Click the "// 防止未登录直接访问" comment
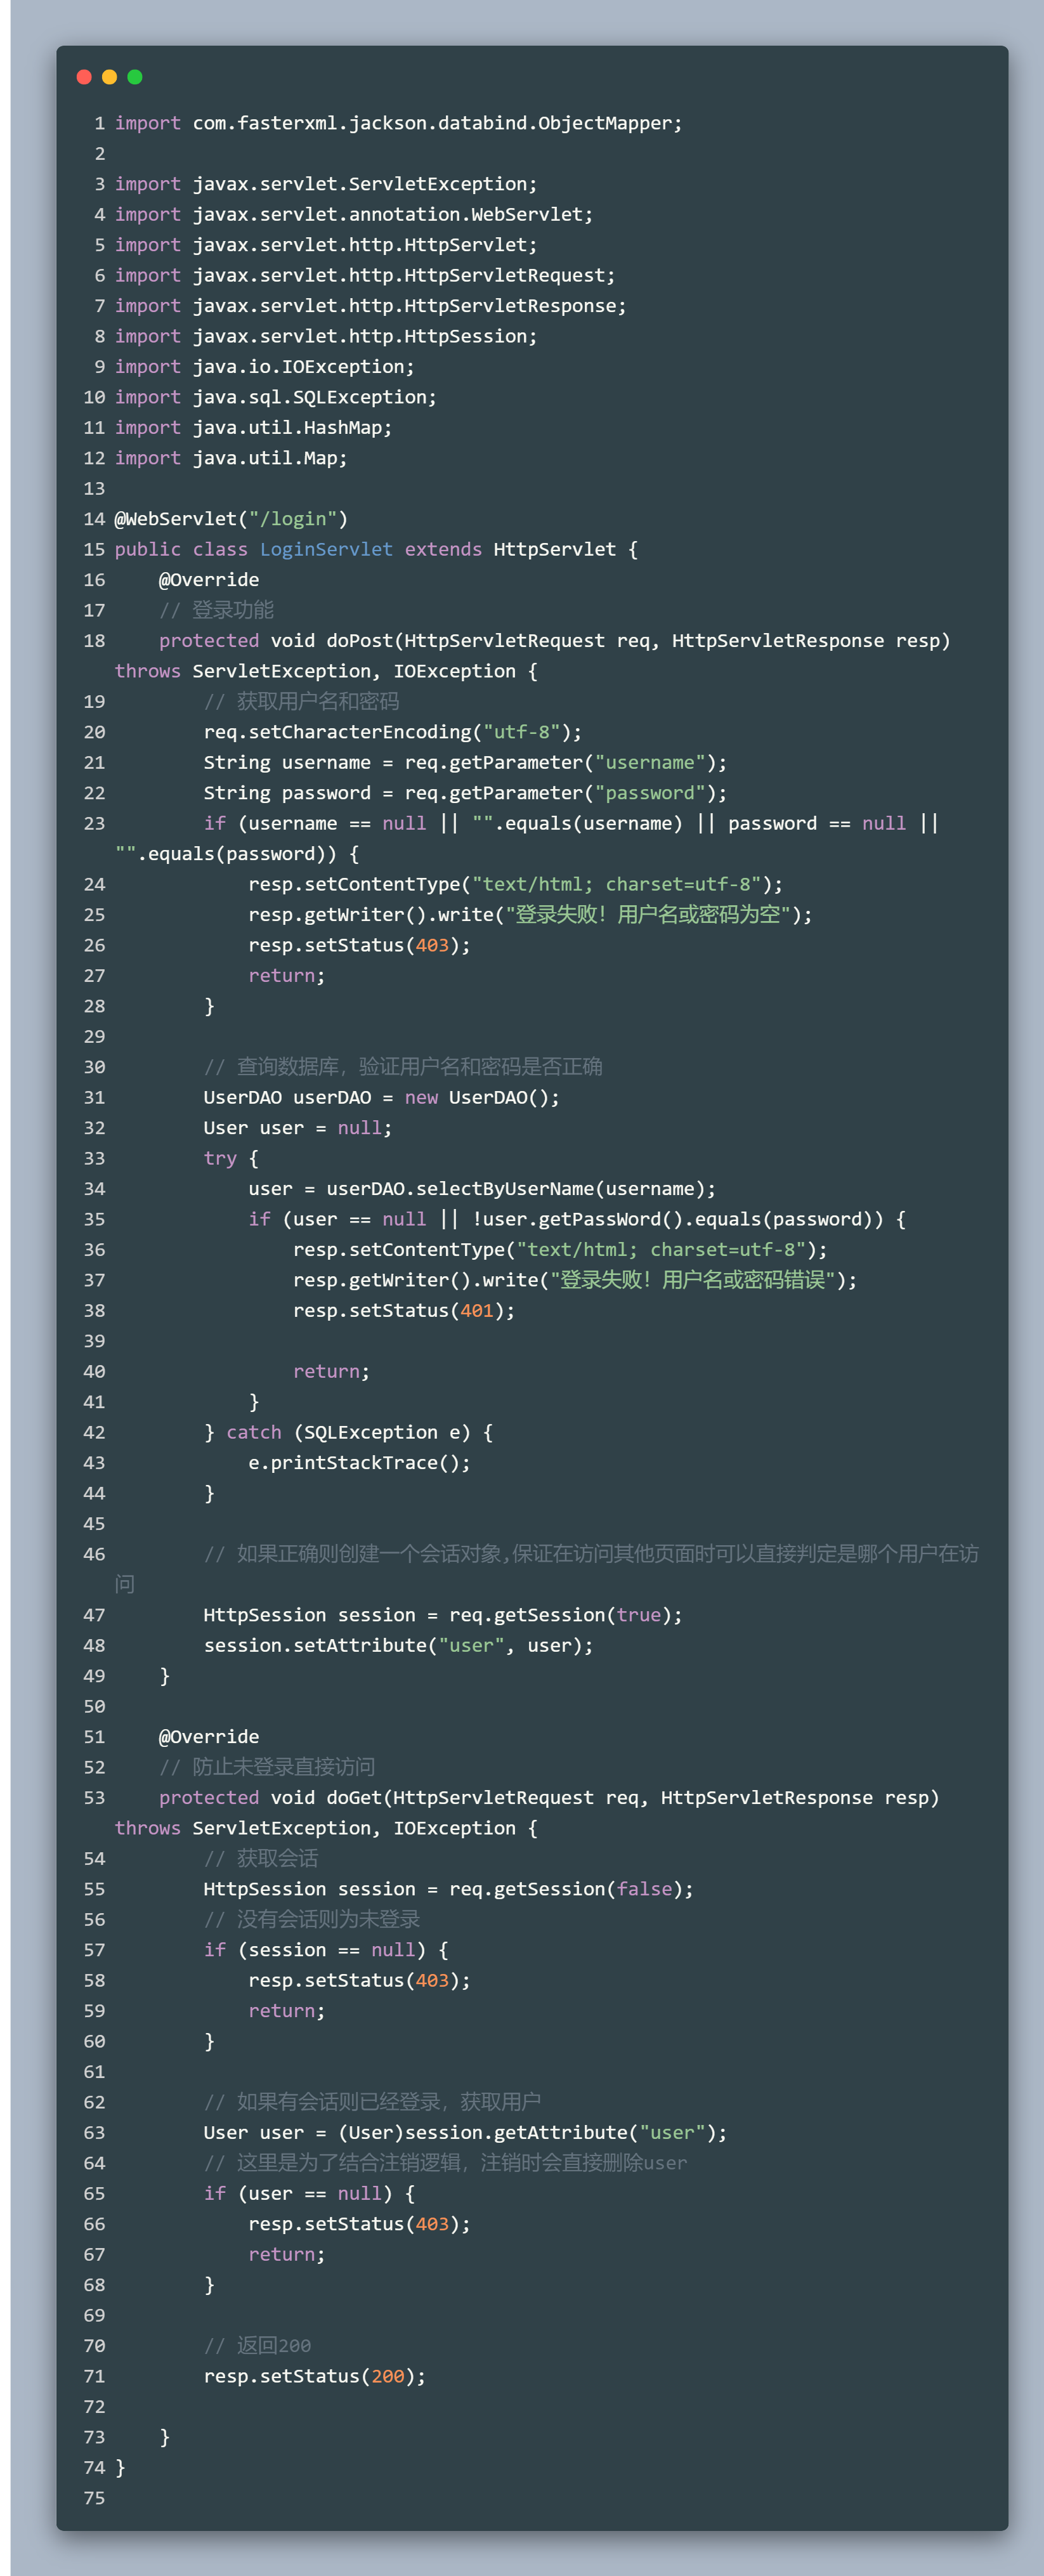This screenshot has width=1044, height=2576. pyautogui.click(x=267, y=1767)
